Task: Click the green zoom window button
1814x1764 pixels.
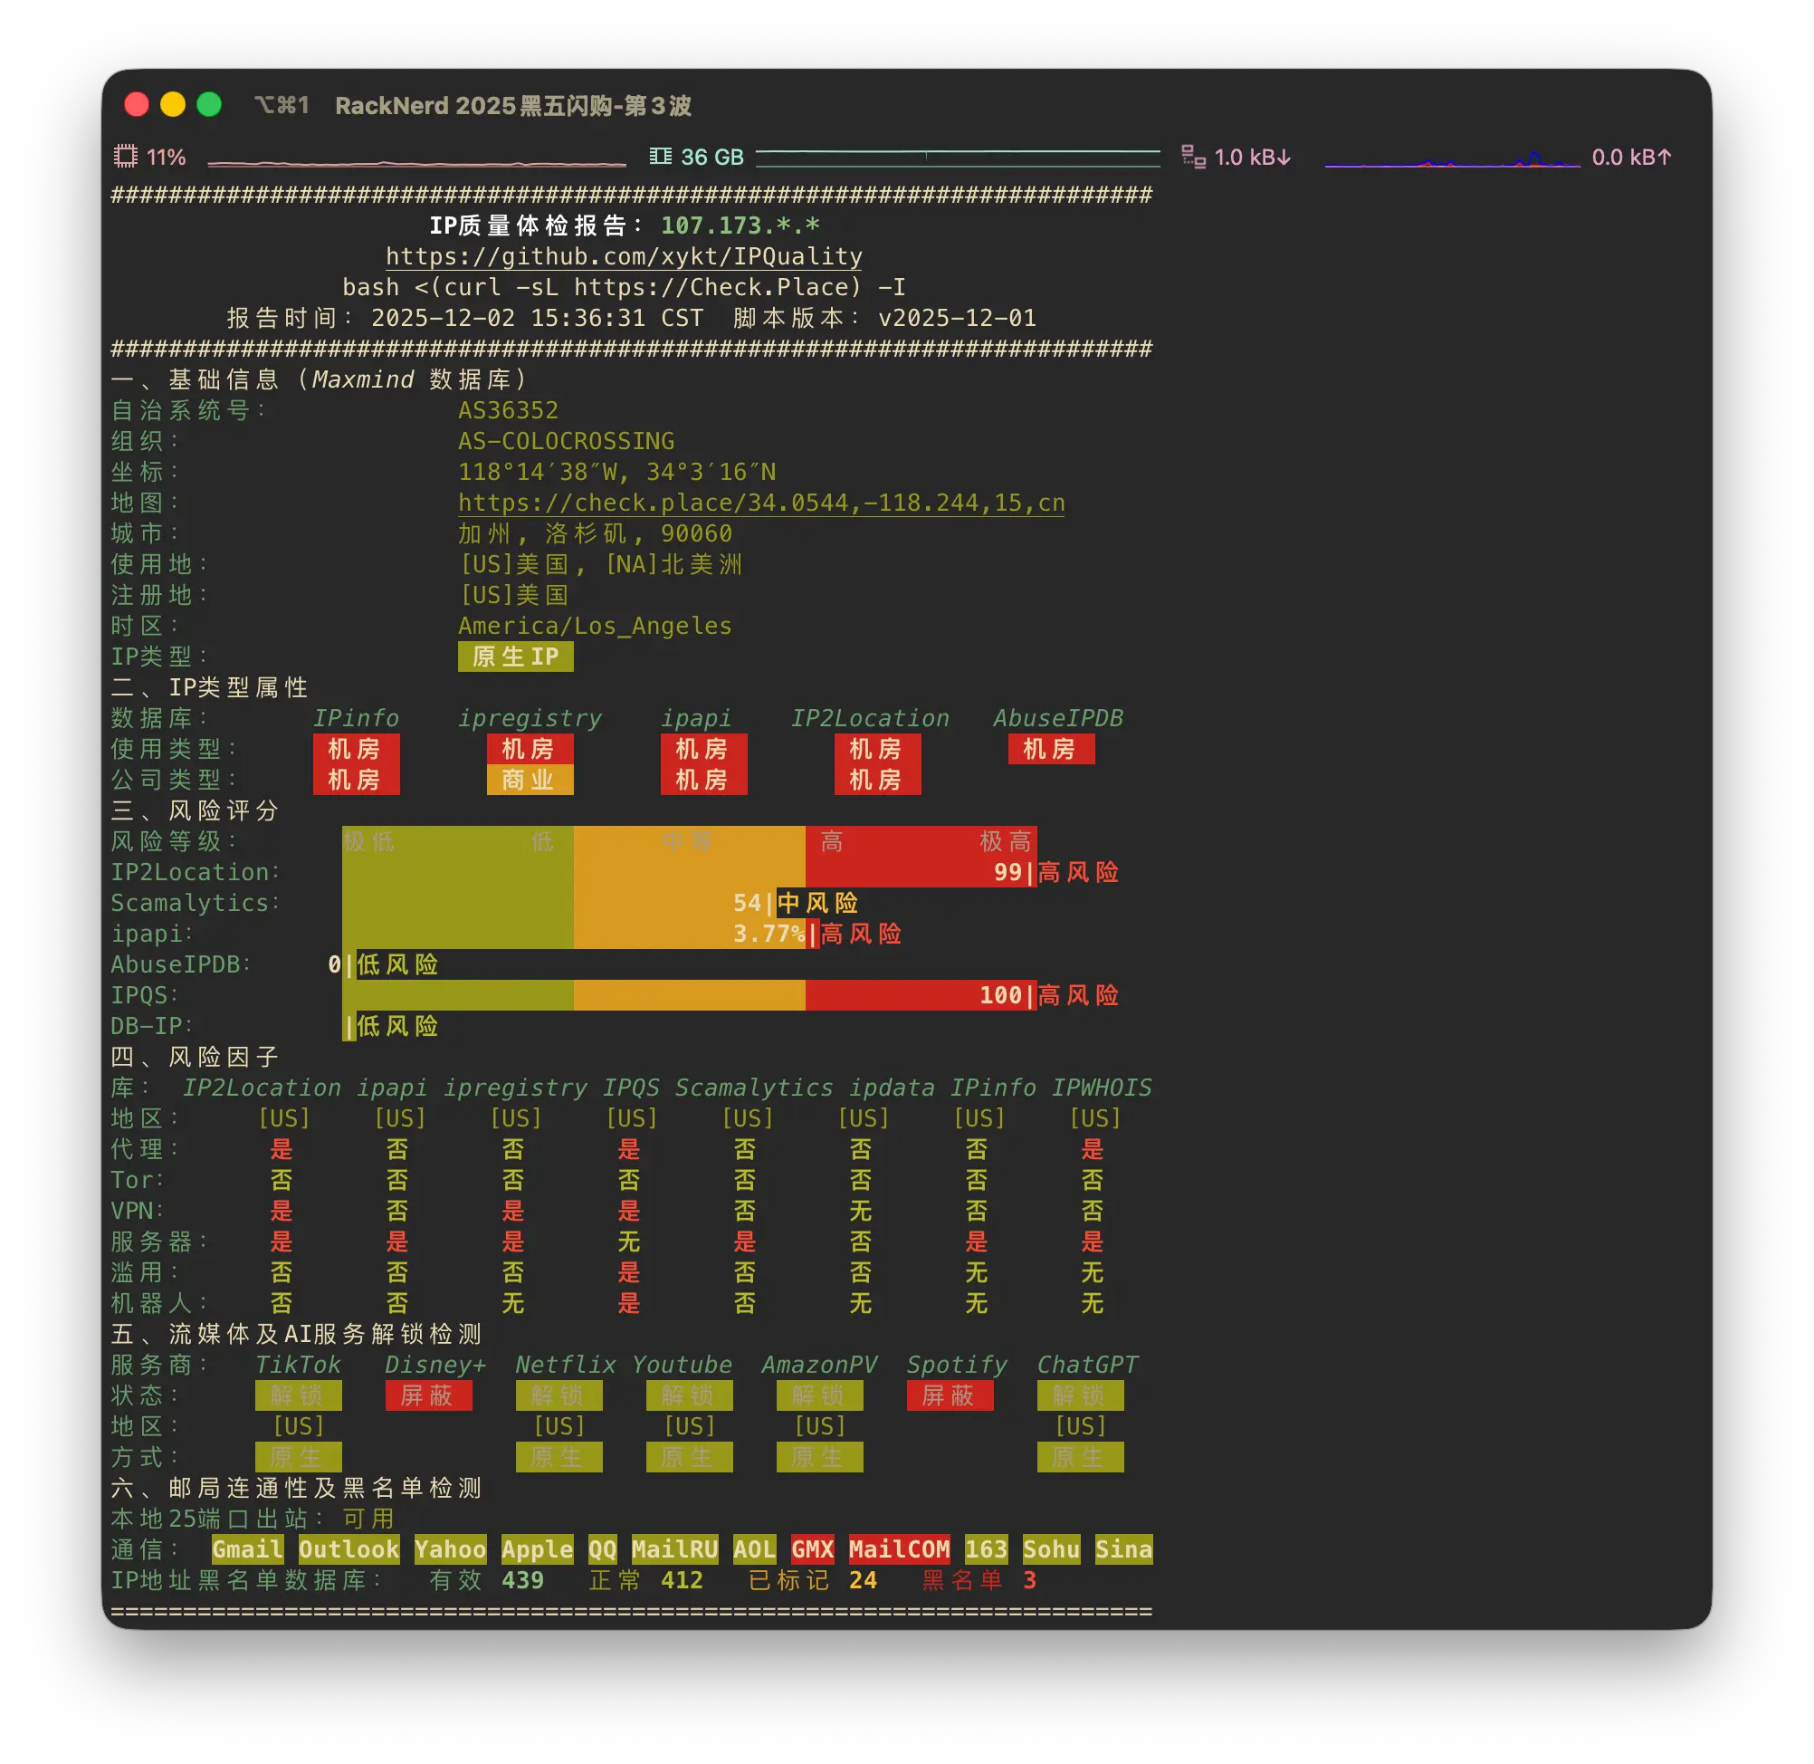Action: click(209, 105)
